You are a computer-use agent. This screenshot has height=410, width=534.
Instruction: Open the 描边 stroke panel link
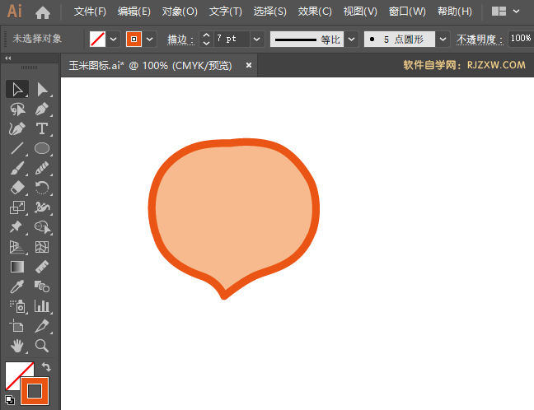click(180, 40)
